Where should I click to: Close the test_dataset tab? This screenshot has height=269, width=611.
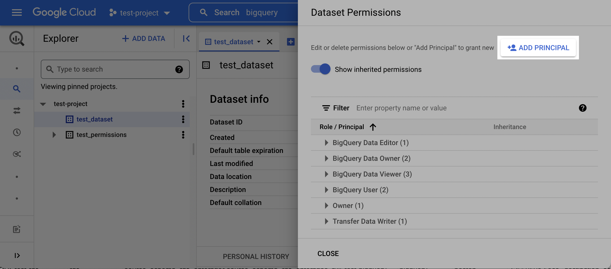[x=270, y=42]
